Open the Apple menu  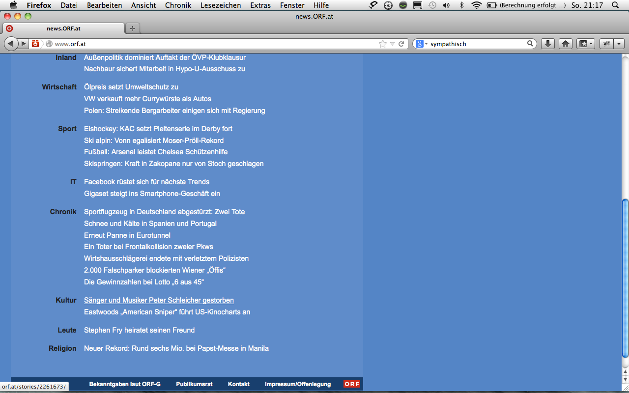click(x=13, y=5)
